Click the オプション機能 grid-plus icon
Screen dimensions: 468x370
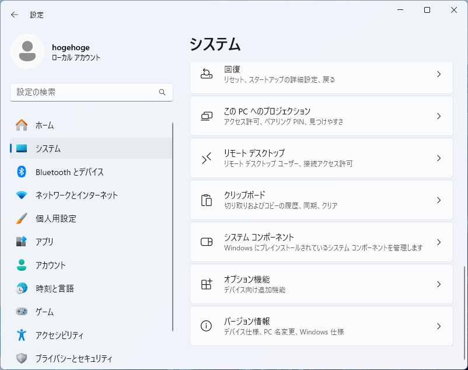coord(207,284)
